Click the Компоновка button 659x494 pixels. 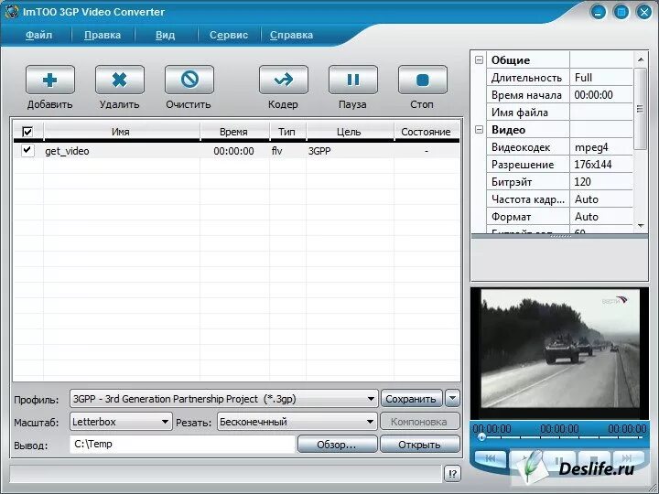coord(419,422)
